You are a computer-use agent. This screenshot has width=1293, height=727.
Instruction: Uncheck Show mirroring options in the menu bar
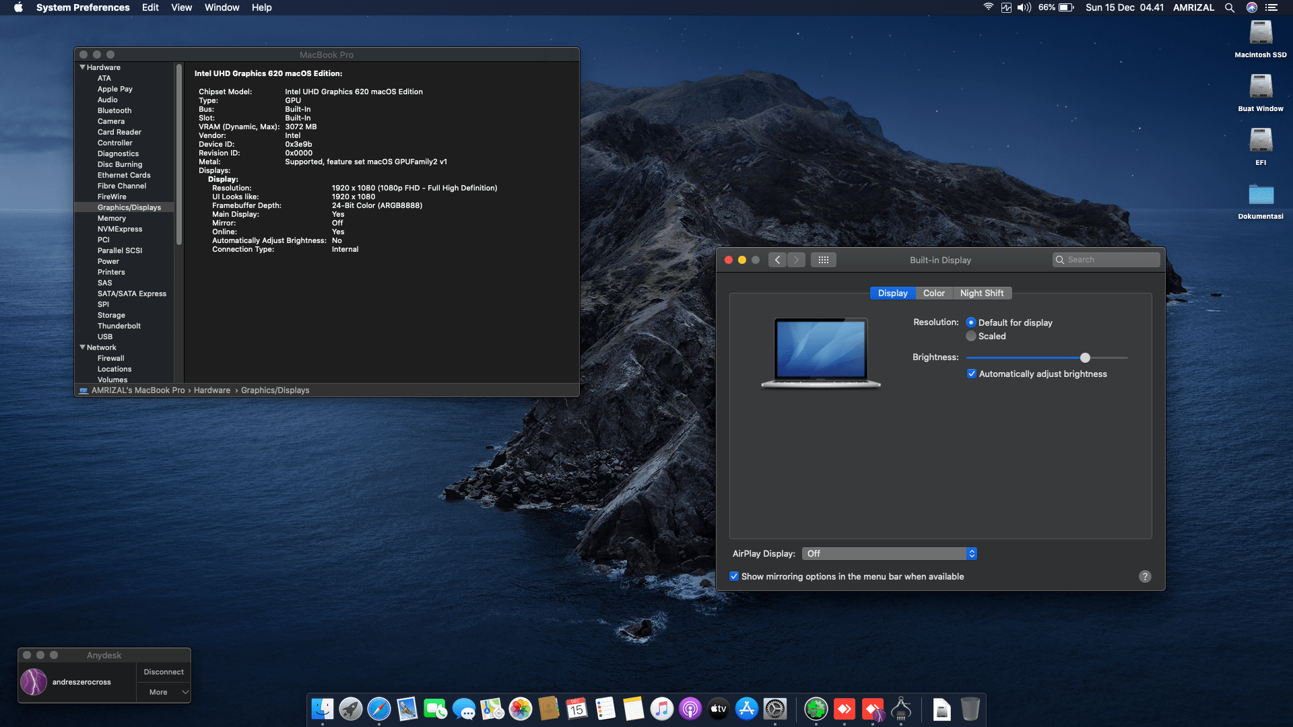(734, 576)
